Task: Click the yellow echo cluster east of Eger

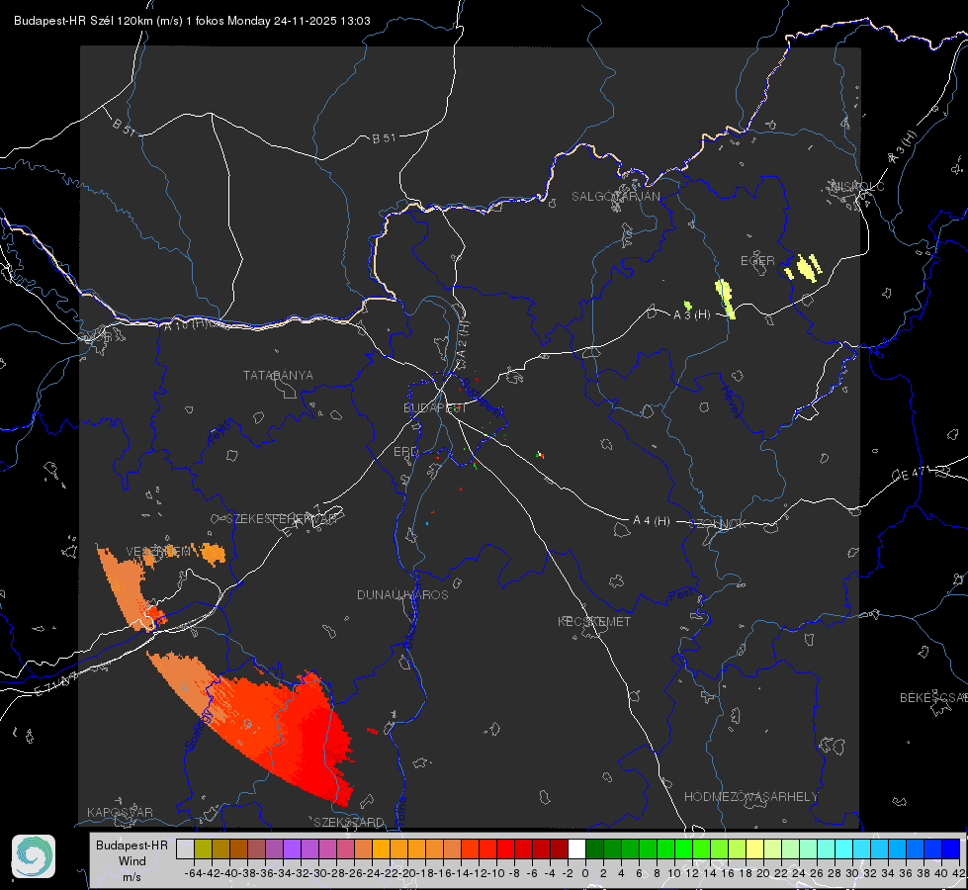Action: point(804,268)
